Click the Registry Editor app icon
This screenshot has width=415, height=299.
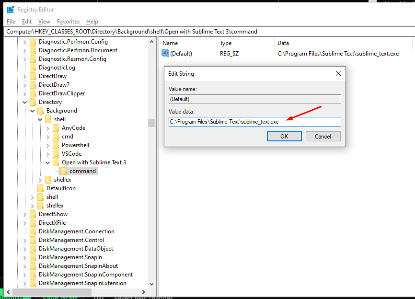[11, 10]
